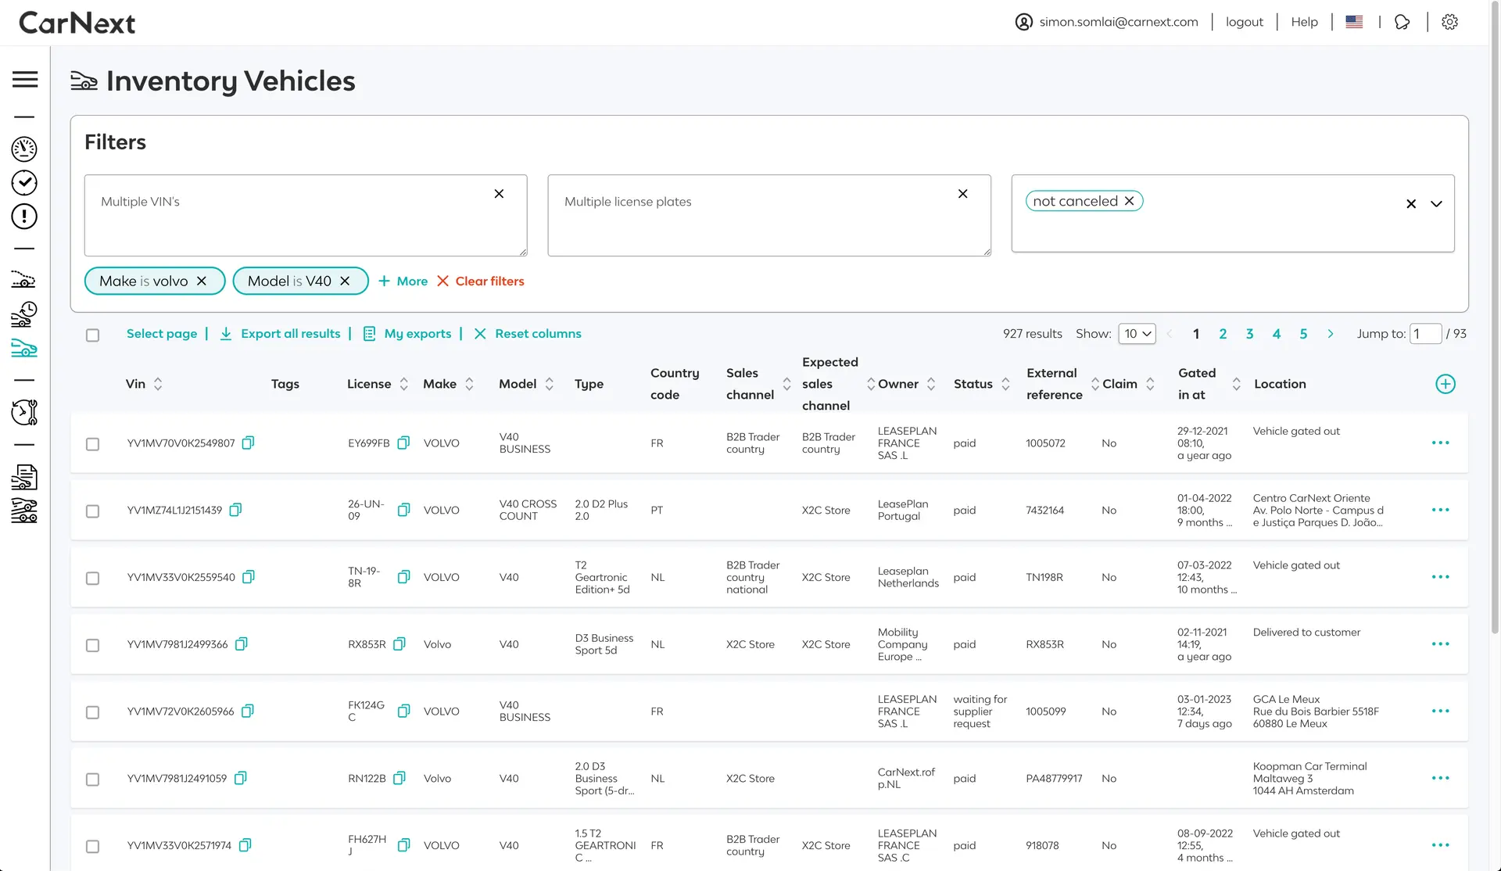Image resolution: width=1501 pixels, height=871 pixels.
Task: Open the Show 10 page size dropdown
Action: click(1137, 334)
